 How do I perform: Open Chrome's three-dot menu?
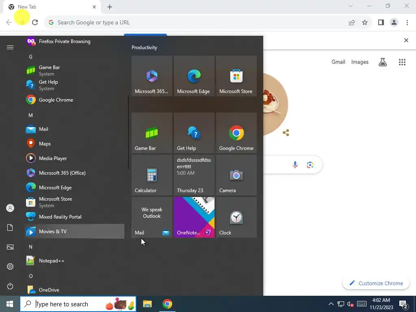click(x=407, y=23)
